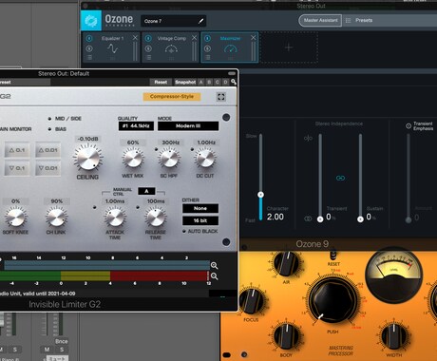Decrease by 0.01 step button

coord(47,168)
